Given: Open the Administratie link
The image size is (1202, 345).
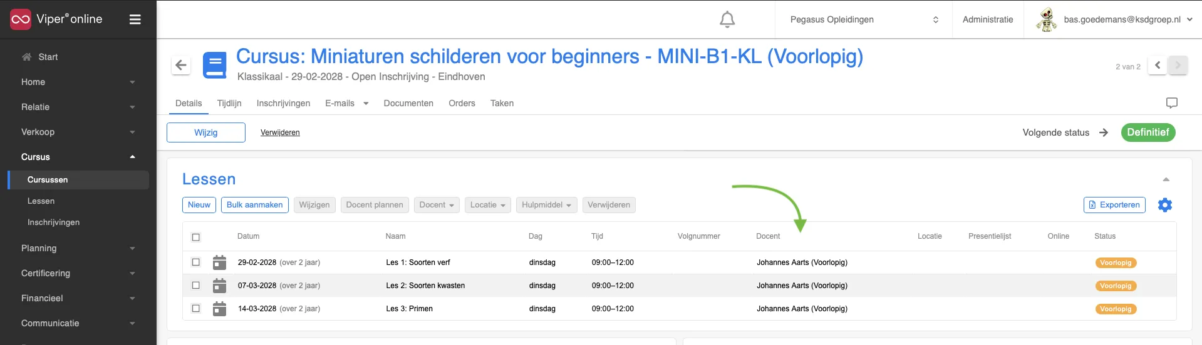Looking at the screenshot, I should (988, 19).
